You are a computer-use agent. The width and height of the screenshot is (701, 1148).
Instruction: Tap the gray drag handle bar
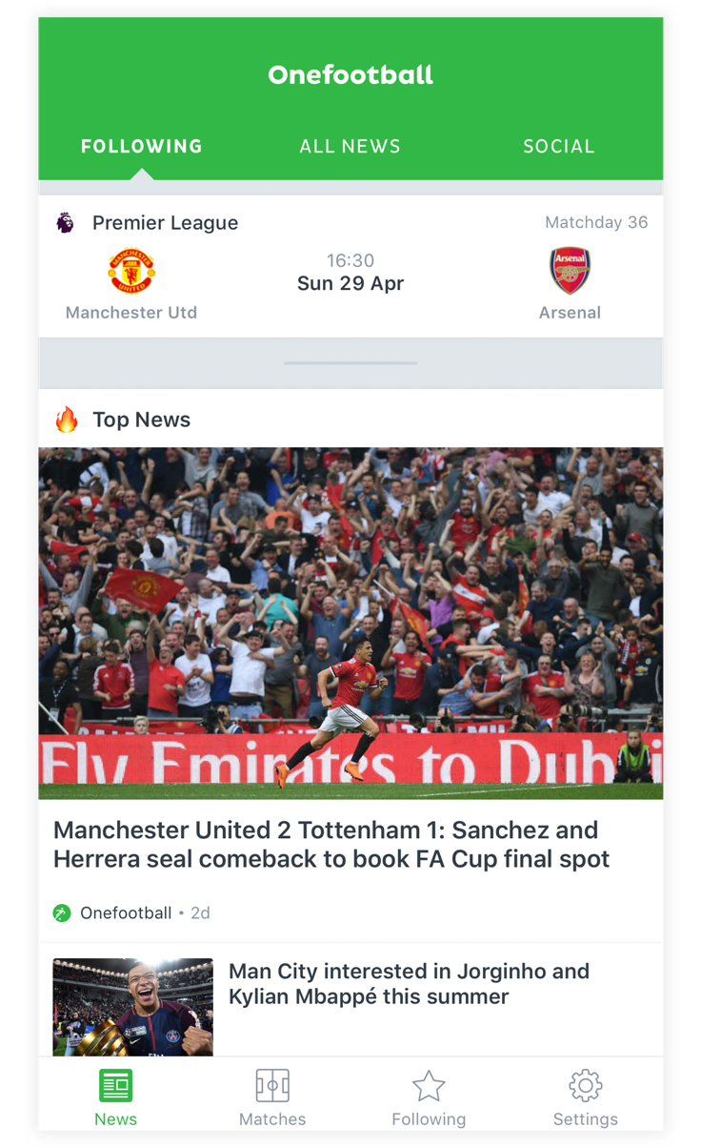click(x=350, y=362)
